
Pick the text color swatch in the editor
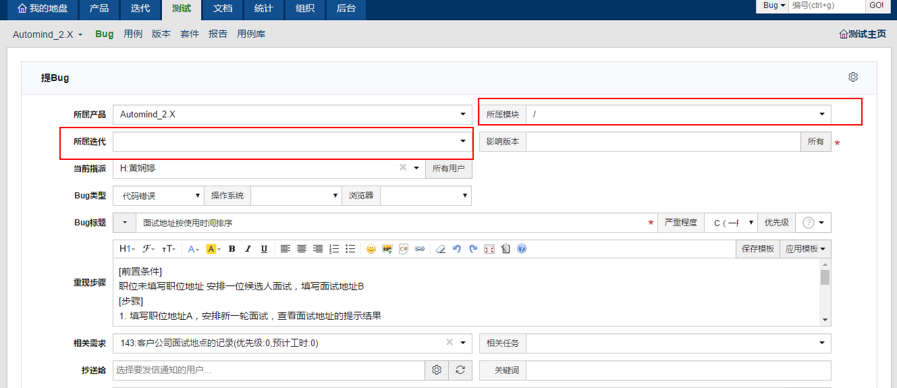coord(193,249)
